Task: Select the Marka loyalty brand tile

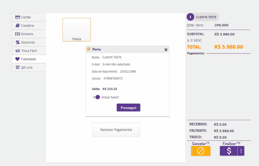Action: pos(77,30)
